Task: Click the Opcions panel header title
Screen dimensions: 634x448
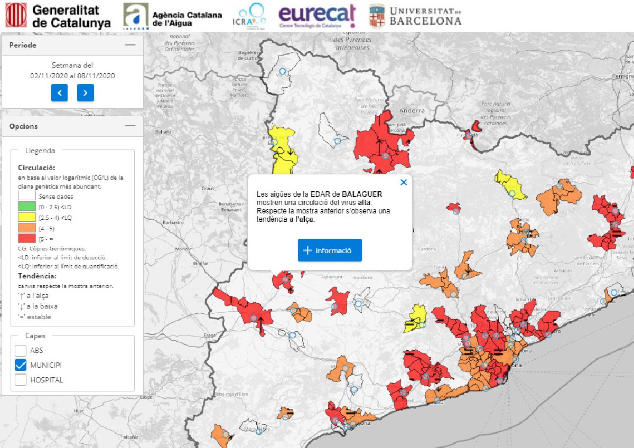Action: tap(24, 126)
